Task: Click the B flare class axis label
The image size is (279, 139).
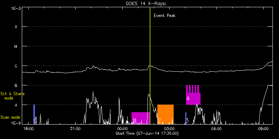Action: click(x=16, y=85)
